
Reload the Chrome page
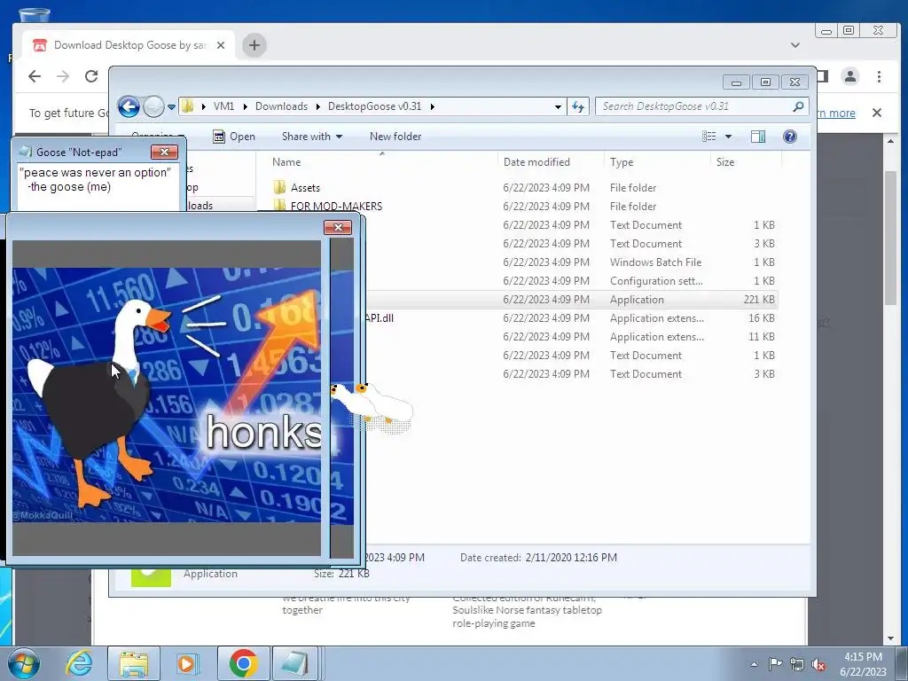[x=91, y=76]
